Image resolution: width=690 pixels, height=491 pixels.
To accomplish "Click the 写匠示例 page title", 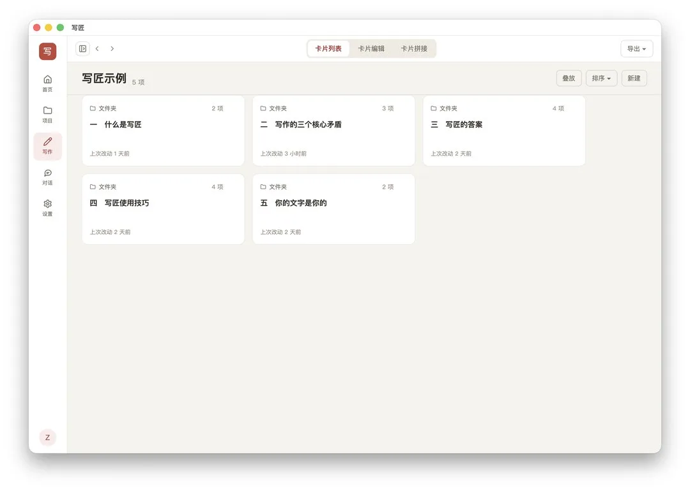I will coord(104,78).
